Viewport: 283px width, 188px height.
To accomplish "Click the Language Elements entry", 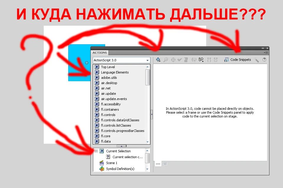I will click(115, 72).
